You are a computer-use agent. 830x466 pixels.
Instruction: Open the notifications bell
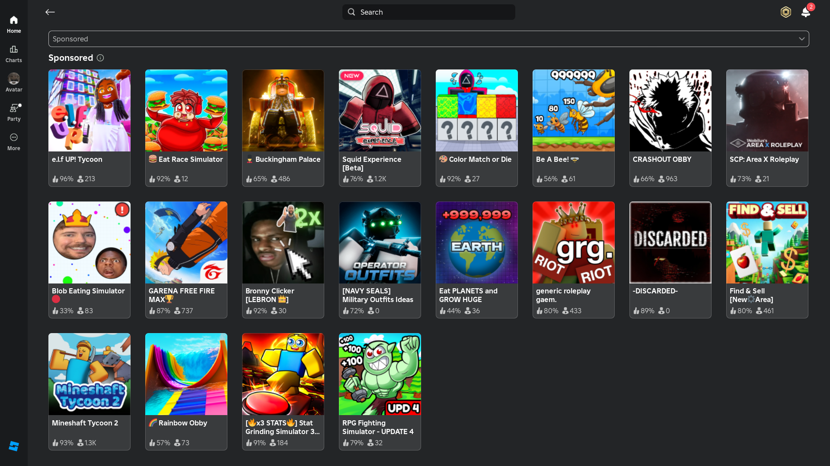pyautogui.click(x=806, y=12)
